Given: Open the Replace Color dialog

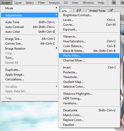Looking at the screenshot, I should pyautogui.click(x=89, y=120).
